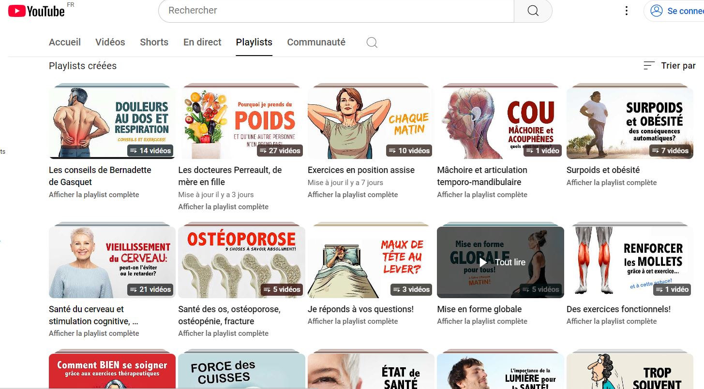Click the 14 vidéos badge
The image size is (704, 389).
coord(150,151)
